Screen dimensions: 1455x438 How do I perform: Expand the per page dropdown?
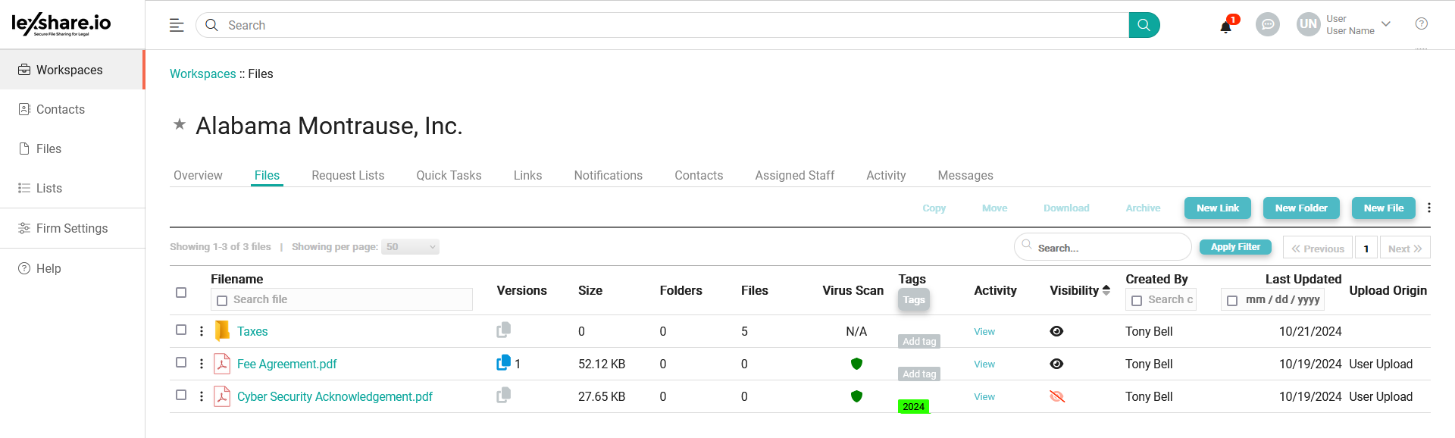[x=410, y=247]
